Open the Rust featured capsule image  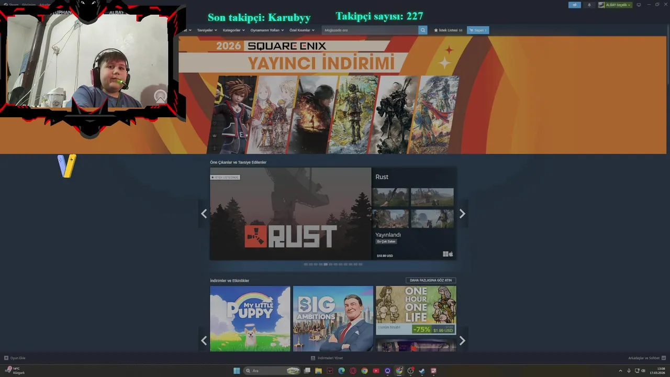291,214
